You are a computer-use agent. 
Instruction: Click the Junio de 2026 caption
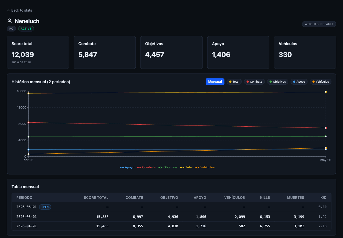point(21,62)
